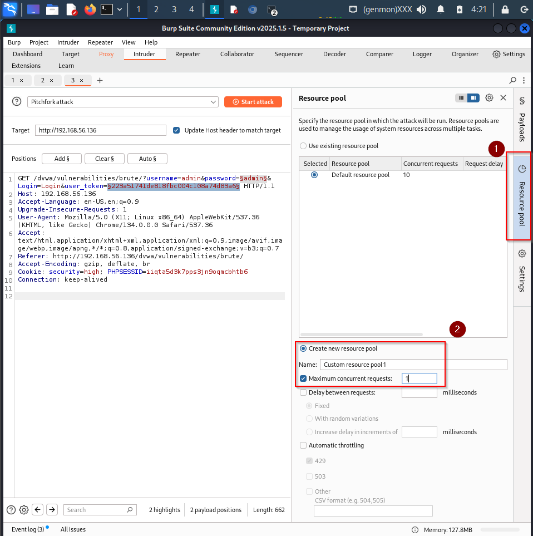
Task: Open the Extensions tab
Action: pos(26,66)
